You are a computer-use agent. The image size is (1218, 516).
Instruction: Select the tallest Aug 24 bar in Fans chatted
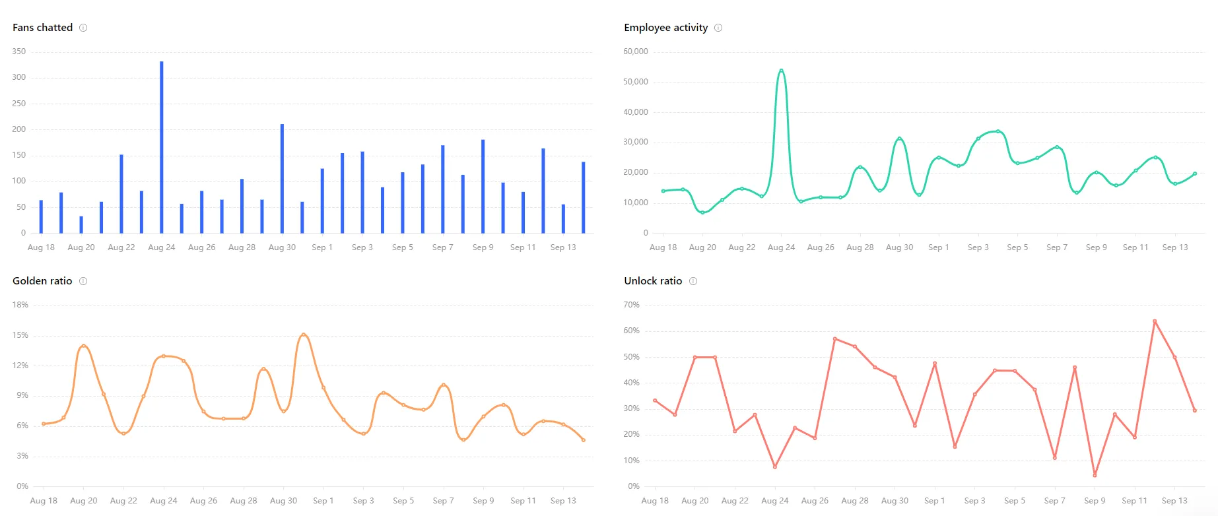[x=162, y=146]
